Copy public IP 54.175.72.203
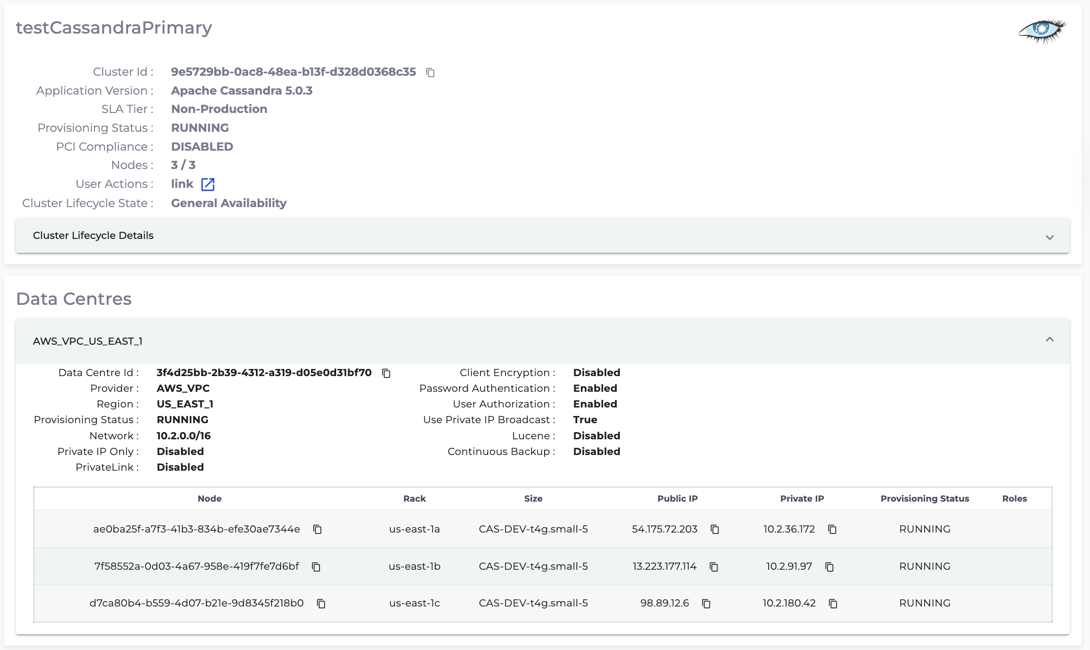This screenshot has height=650, width=1090. pyautogui.click(x=715, y=529)
